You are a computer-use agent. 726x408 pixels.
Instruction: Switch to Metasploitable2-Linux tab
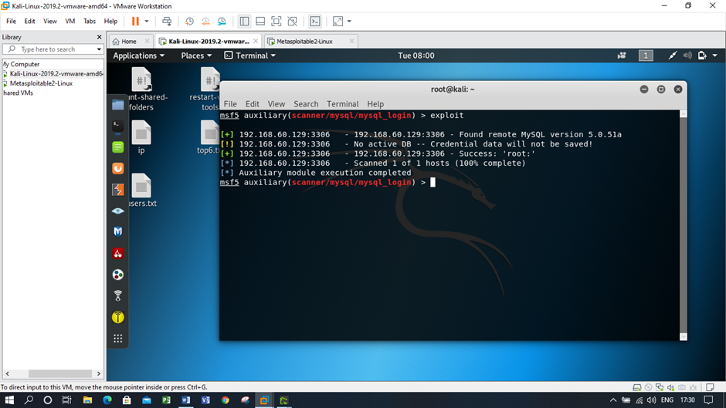(304, 41)
